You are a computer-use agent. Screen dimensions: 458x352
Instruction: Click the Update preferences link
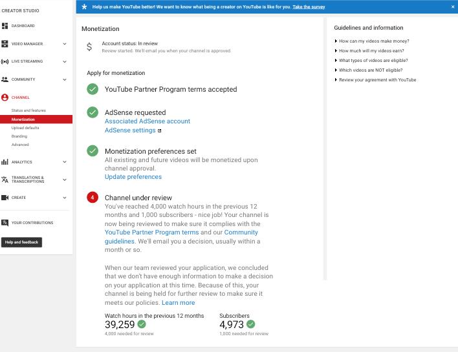[133, 177]
